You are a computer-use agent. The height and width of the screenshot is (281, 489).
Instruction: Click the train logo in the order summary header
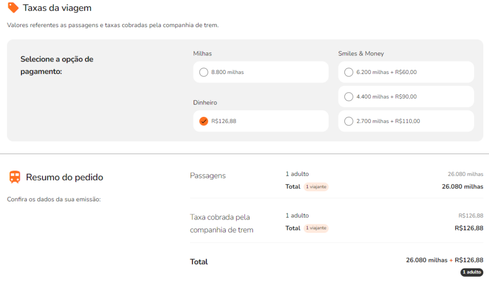tap(14, 177)
